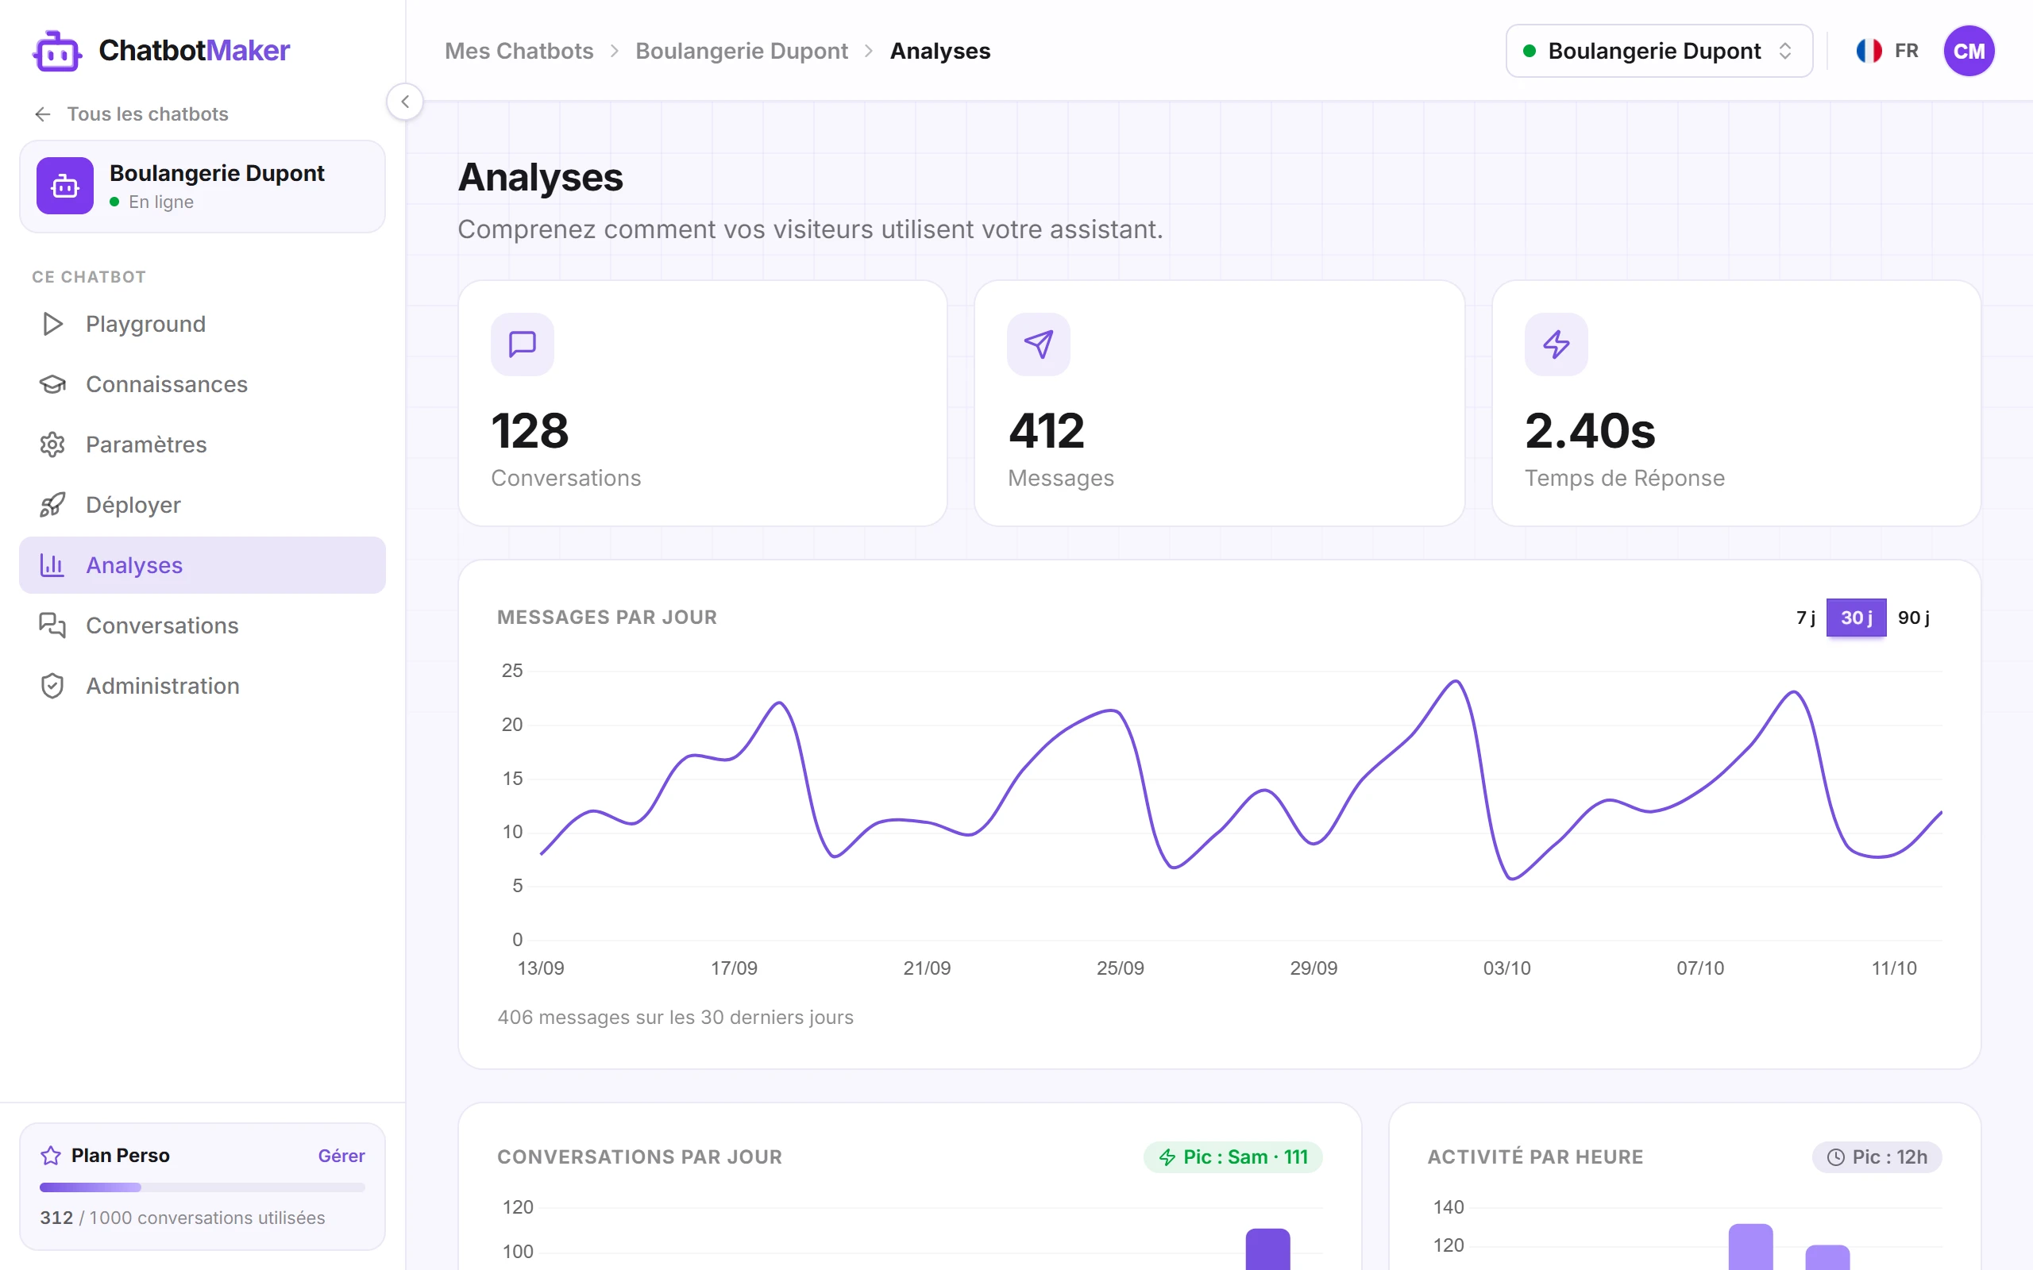This screenshot has width=2033, height=1270.
Task: Click the MESSAGES PAR JOUR chart title
Action: (608, 618)
